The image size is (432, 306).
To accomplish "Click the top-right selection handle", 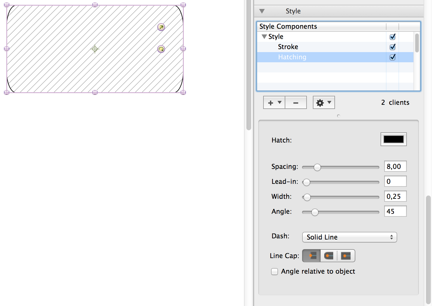I will tap(183, 5).
